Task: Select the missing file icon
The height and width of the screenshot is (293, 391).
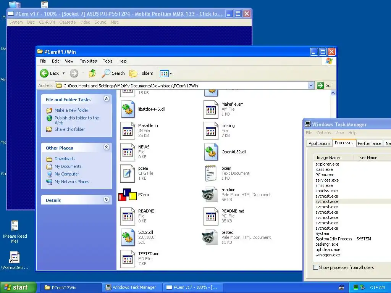Action: 211,130
